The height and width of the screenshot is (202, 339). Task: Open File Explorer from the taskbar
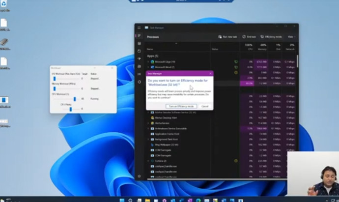coord(147,200)
